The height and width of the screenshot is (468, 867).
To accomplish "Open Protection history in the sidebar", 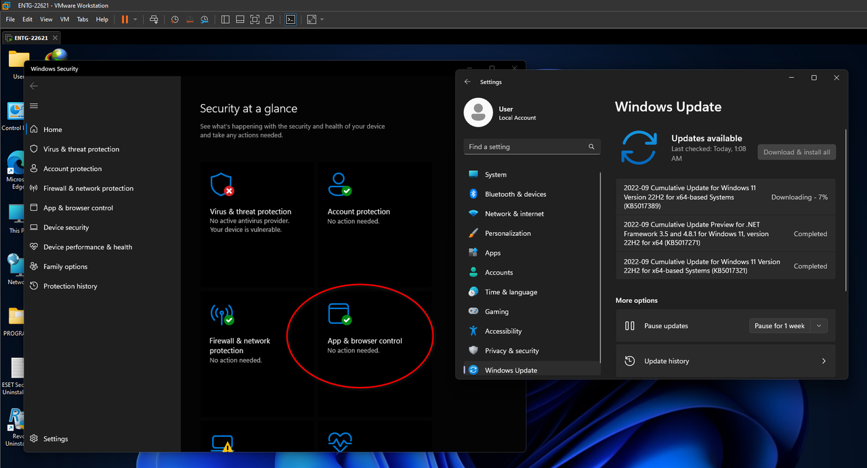I will [102, 286].
